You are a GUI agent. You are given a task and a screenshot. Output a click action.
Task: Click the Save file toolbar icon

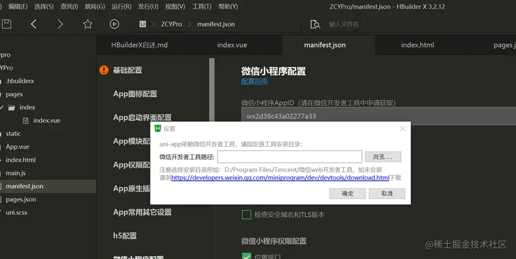tap(6, 24)
